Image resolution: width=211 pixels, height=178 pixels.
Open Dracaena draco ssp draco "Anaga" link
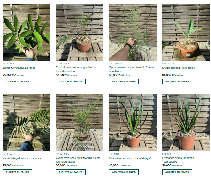click(x=130, y=158)
